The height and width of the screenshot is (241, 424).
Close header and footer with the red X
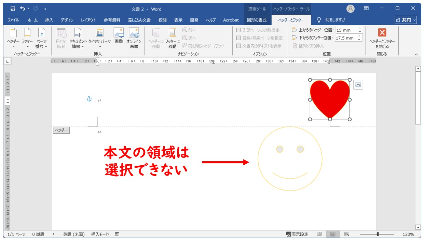[382, 38]
